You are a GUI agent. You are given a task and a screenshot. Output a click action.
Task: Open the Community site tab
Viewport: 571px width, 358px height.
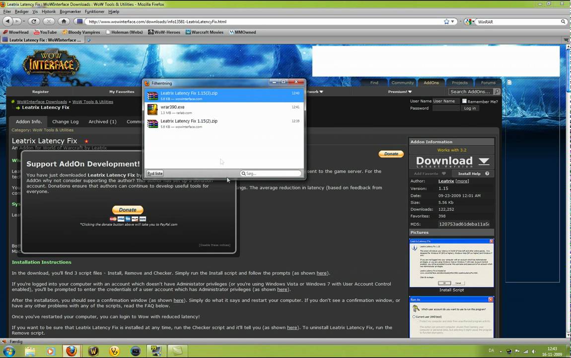pos(402,83)
